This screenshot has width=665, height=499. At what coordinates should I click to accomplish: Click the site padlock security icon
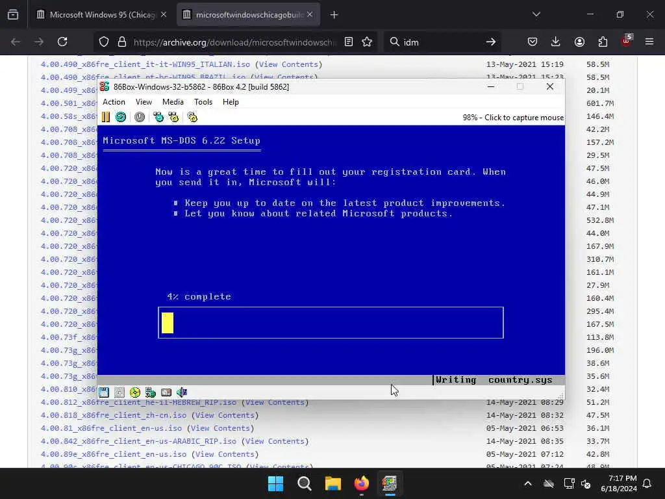tap(122, 42)
